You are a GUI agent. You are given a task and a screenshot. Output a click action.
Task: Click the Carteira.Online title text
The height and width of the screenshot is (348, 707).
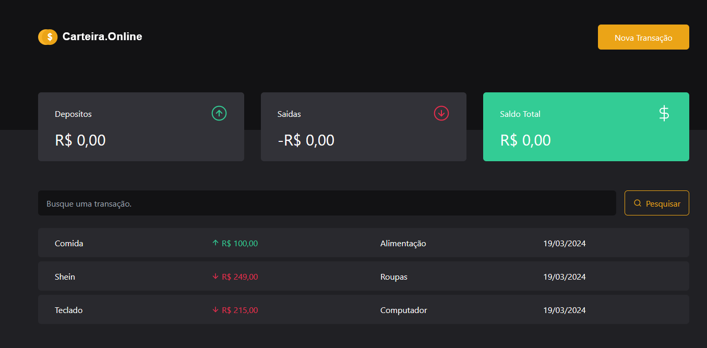point(102,37)
